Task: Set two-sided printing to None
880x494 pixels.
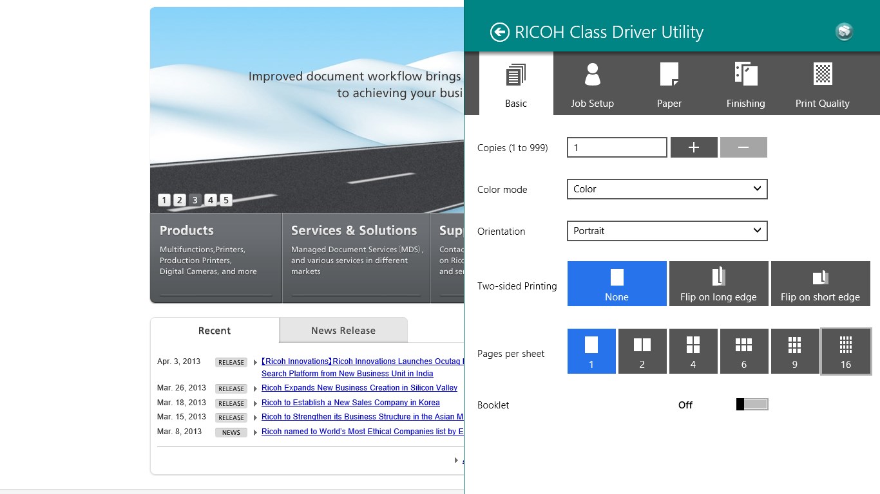Action: (617, 284)
